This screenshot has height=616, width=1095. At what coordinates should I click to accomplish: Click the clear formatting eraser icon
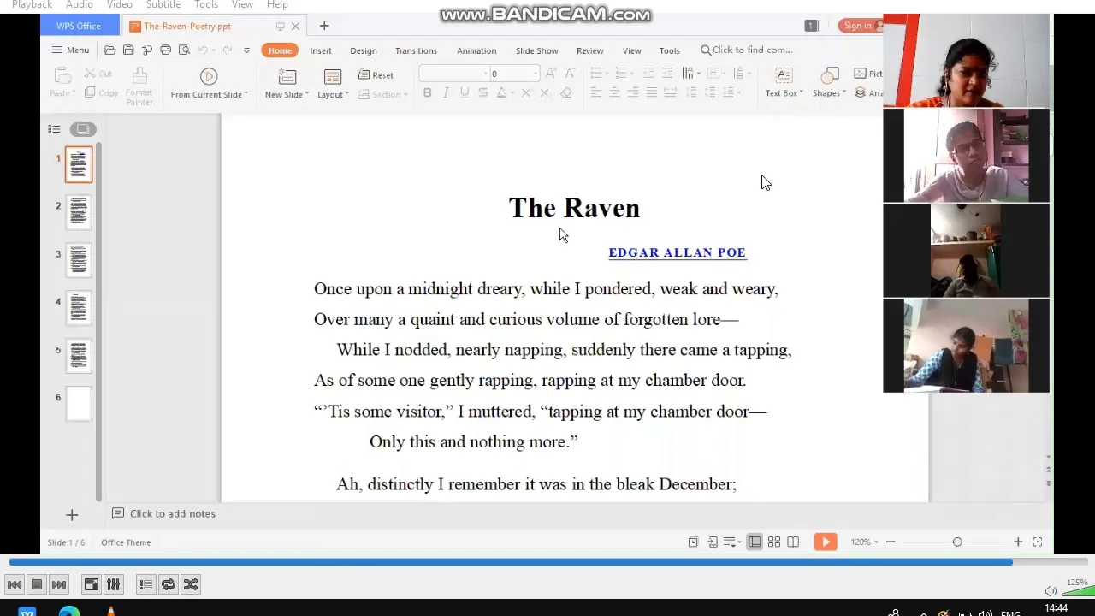click(x=565, y=93)
